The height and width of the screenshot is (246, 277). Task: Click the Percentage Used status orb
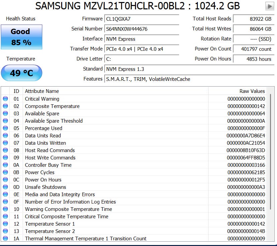click(5, 128)
